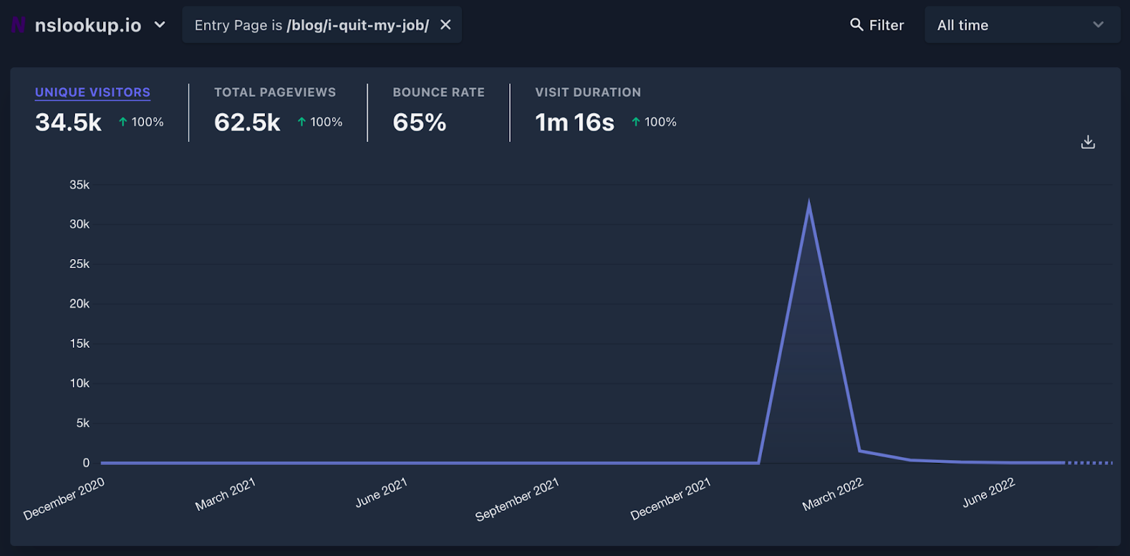
Task: Click the 65% bounce rate value
Action: click(420, 122)
